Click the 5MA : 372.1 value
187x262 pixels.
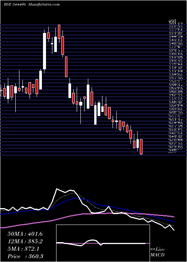(24, 249)
